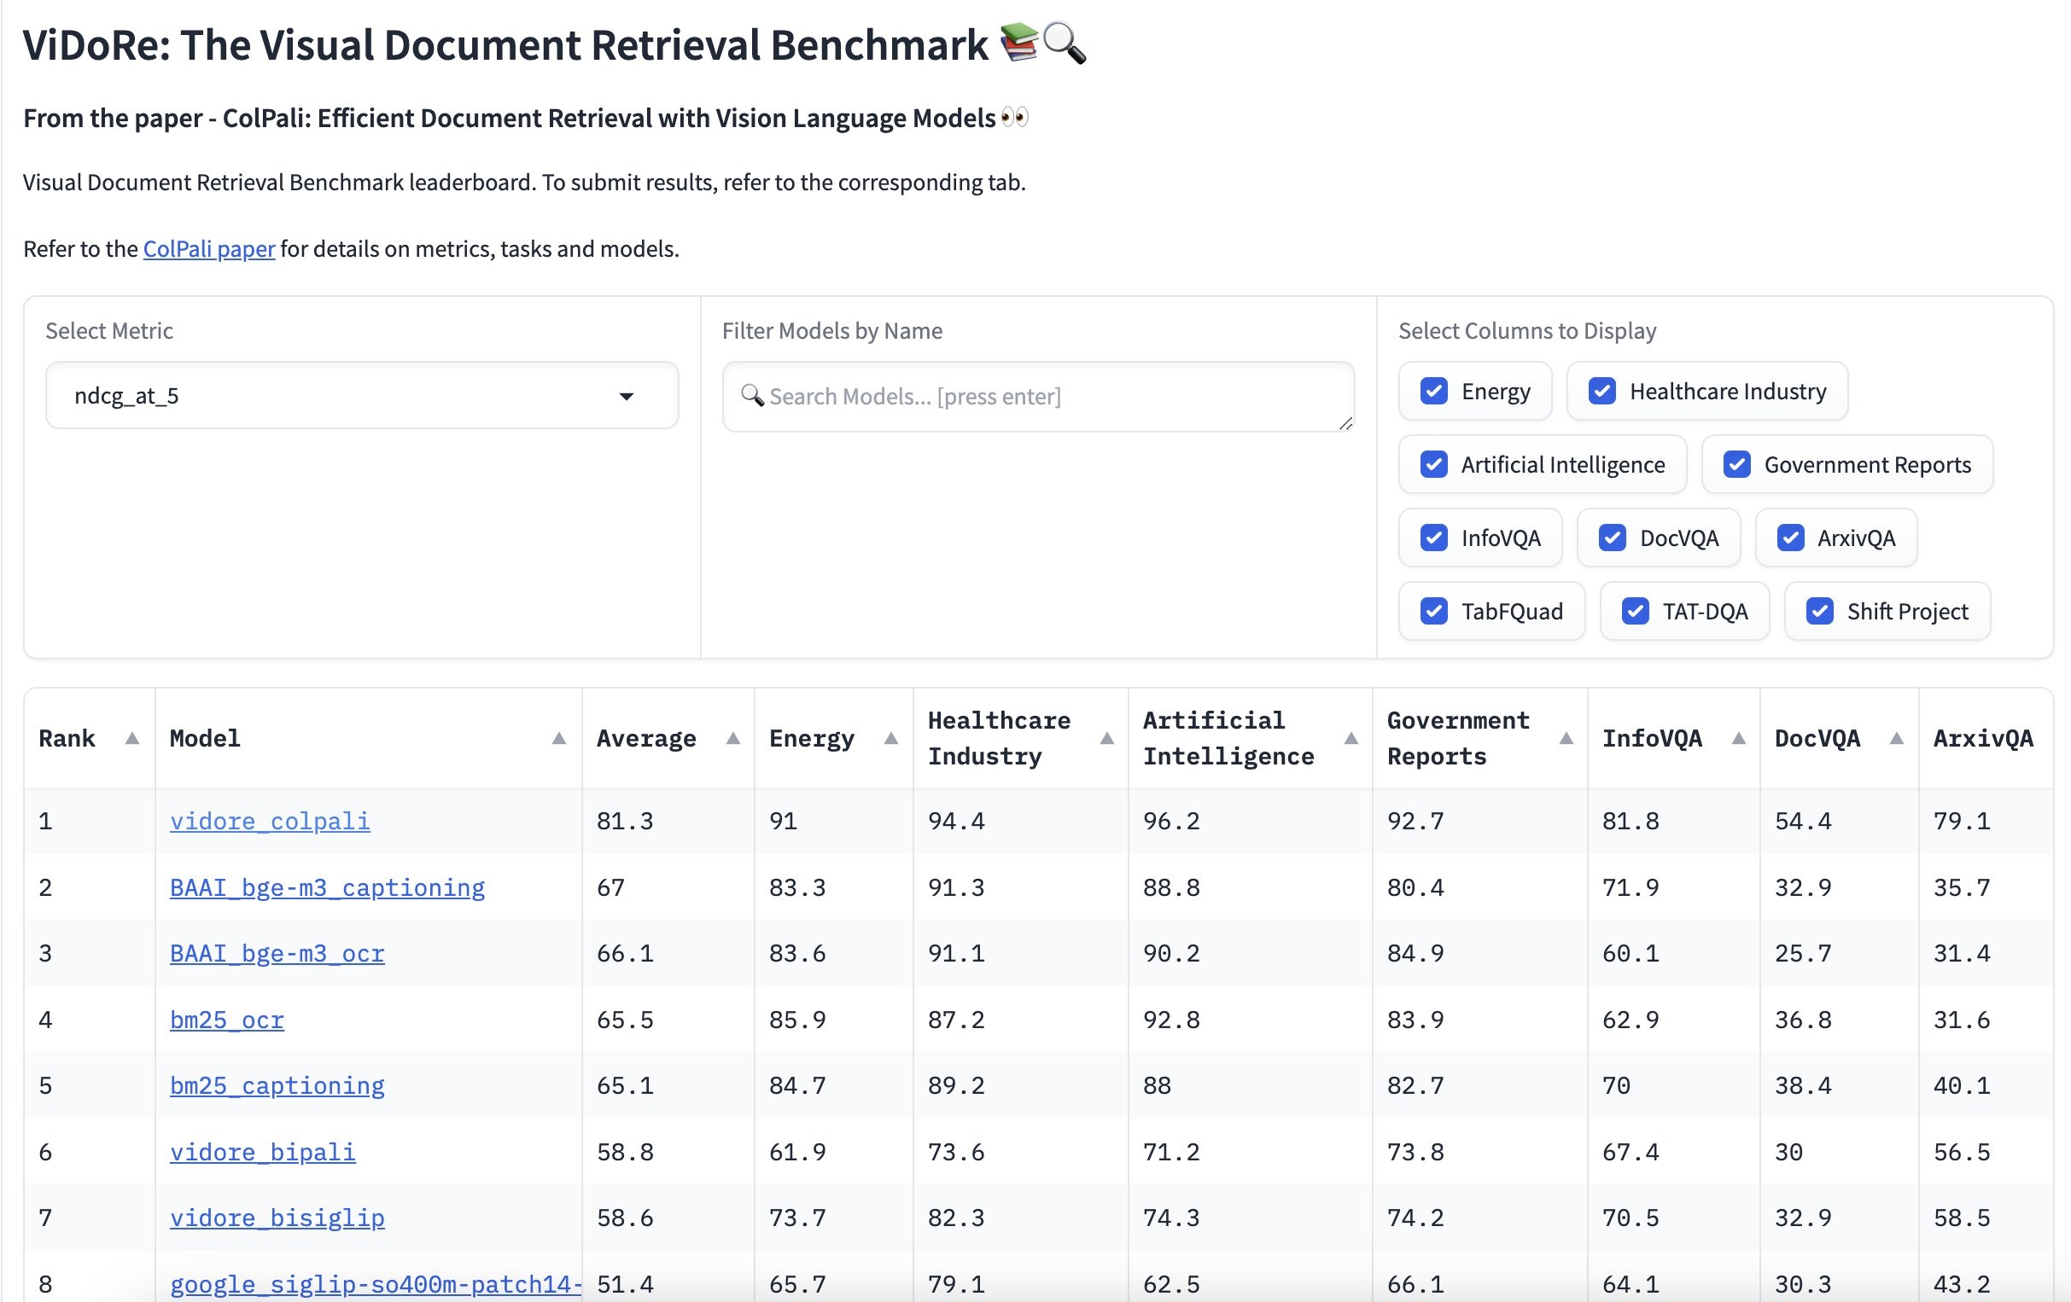Viewport: 2071px width, 1302px height.
Task: Click the InfoVQA column sort arrow
Action: tap(1738, 738)
